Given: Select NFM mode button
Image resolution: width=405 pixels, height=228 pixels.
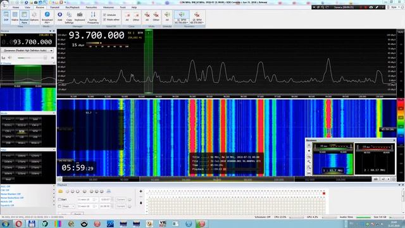Looking at the screenshot, I should 35,131.
